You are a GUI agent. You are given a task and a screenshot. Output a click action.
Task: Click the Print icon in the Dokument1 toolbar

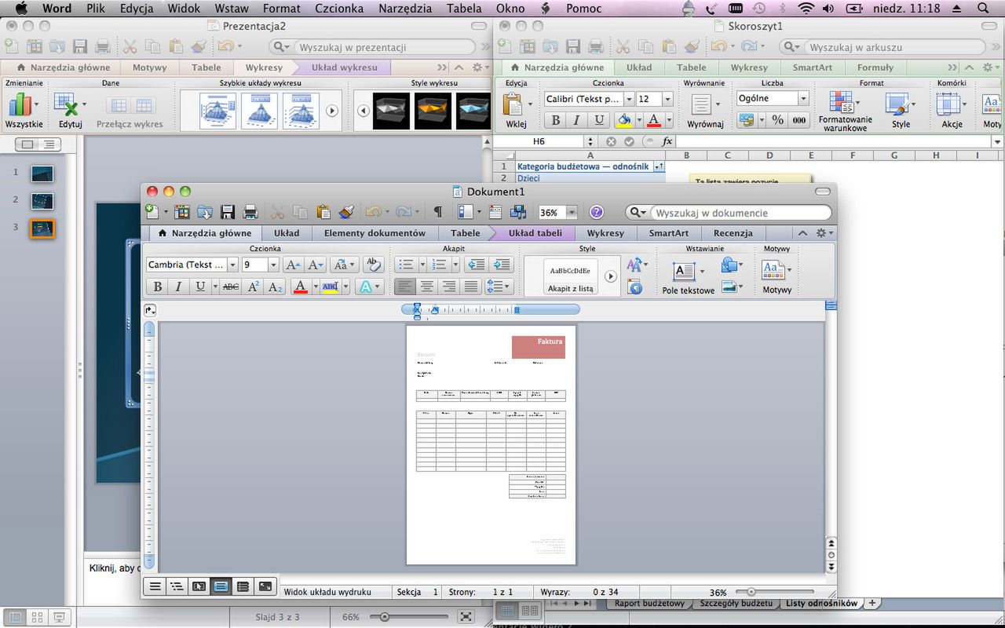[250, 212]
